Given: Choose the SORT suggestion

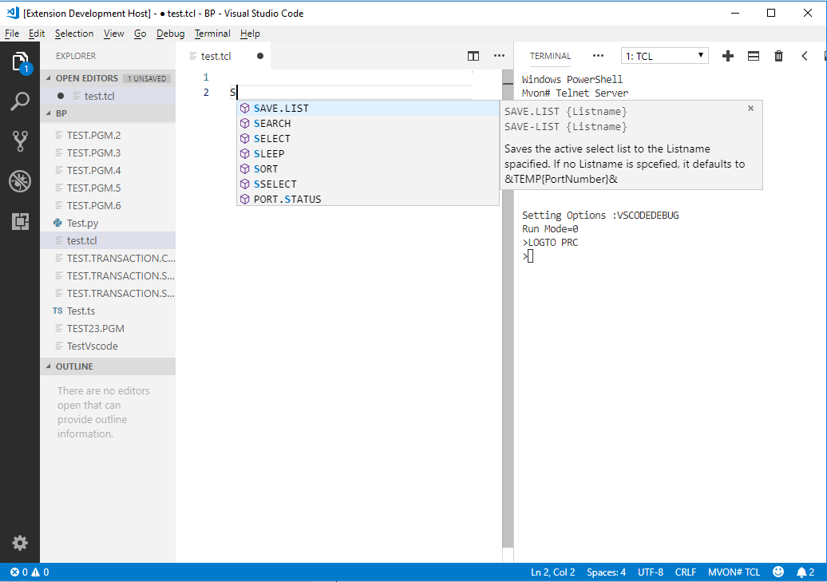Looking at the screenshot, I should tap(368, 168).
